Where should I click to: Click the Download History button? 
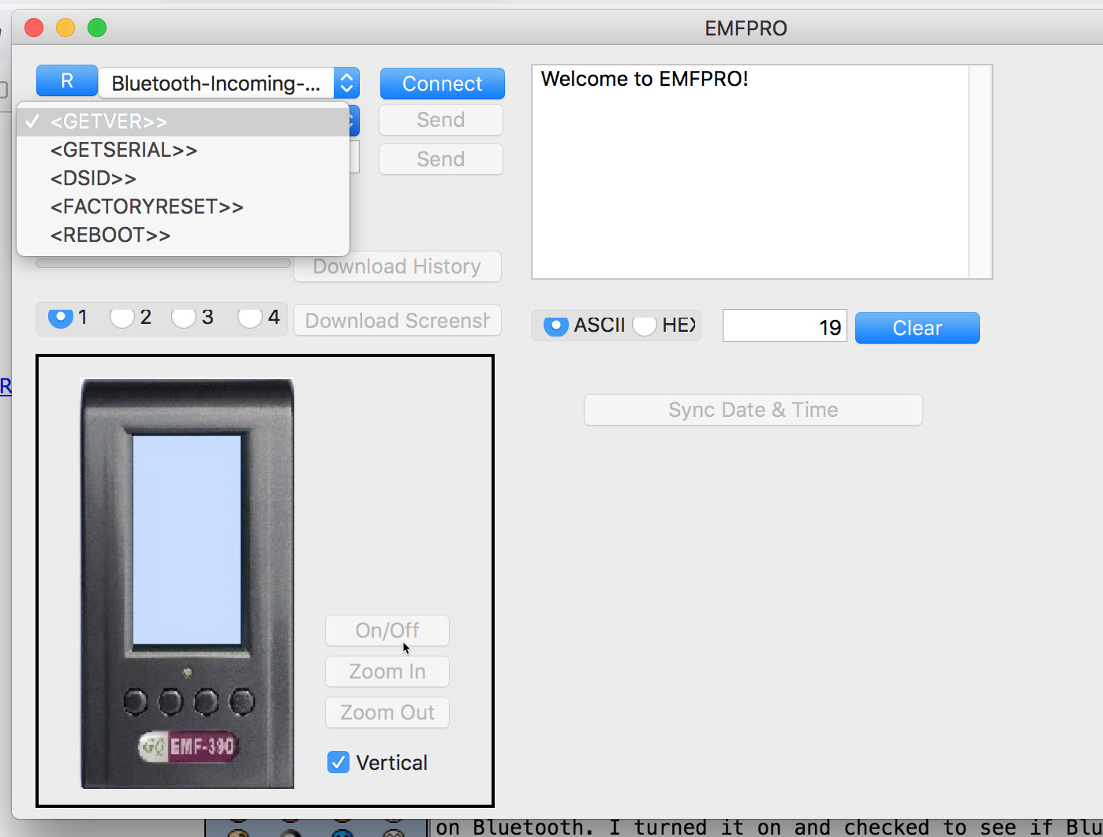398,266
